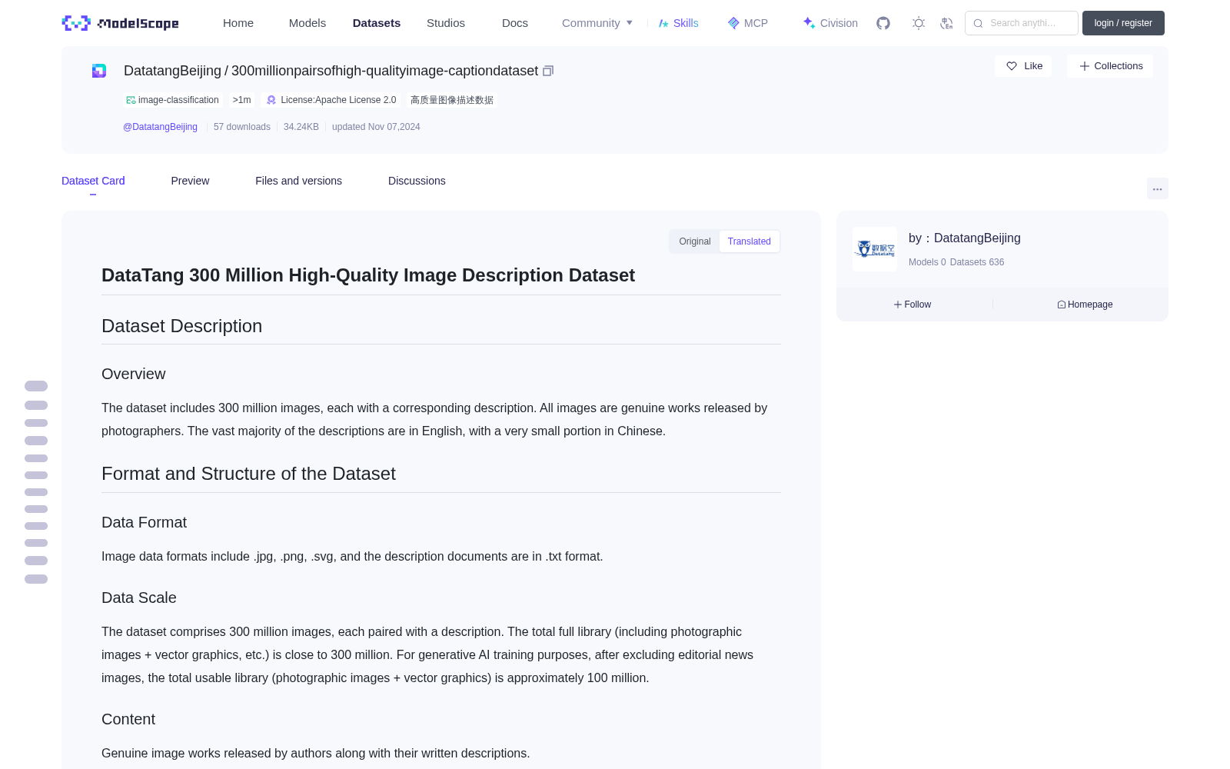Viewport: 1230px width, 769px height.
Task: Click the '57 downloads' text
Action: (242, 127)
